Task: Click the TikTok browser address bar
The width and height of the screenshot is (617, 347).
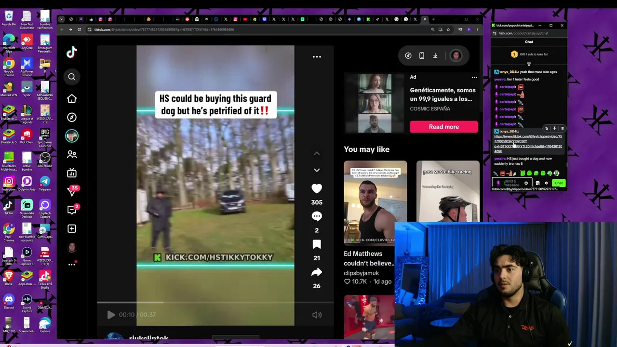Action: coord(260,29)
